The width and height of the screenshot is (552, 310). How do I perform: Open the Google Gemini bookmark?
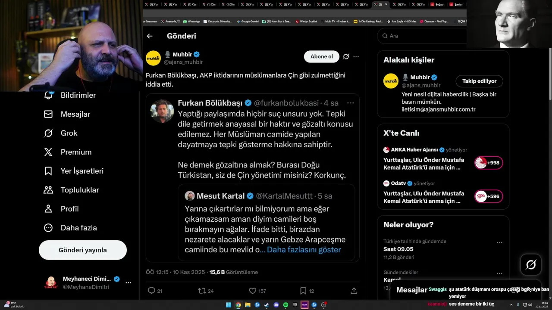(x=248, y=21)
